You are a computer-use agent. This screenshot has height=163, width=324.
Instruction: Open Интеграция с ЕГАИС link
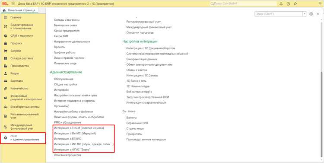click(67, 139)
